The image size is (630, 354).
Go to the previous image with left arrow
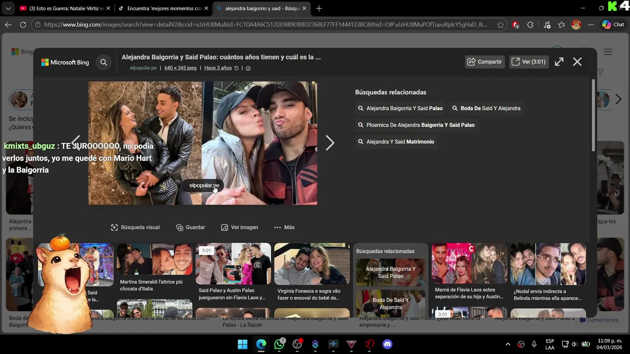click(75, 143)
